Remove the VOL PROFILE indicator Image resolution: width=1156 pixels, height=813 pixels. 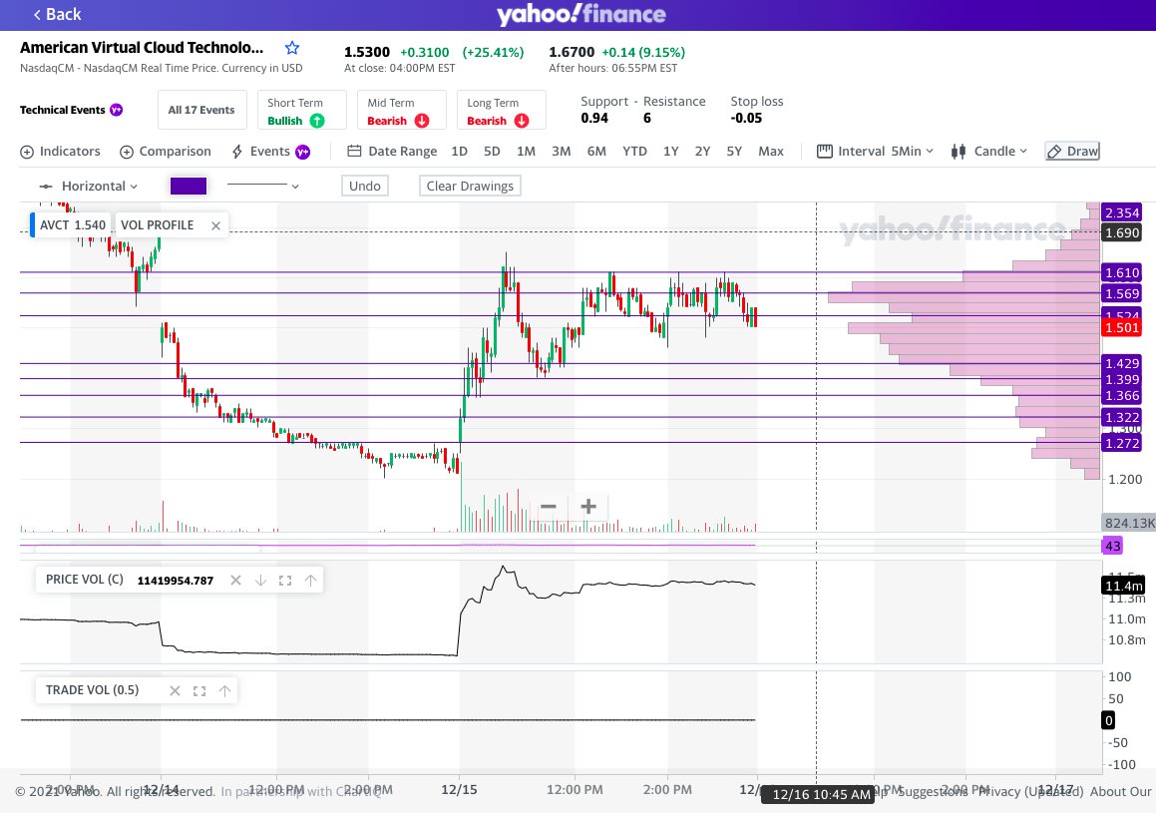pos(215,225)
